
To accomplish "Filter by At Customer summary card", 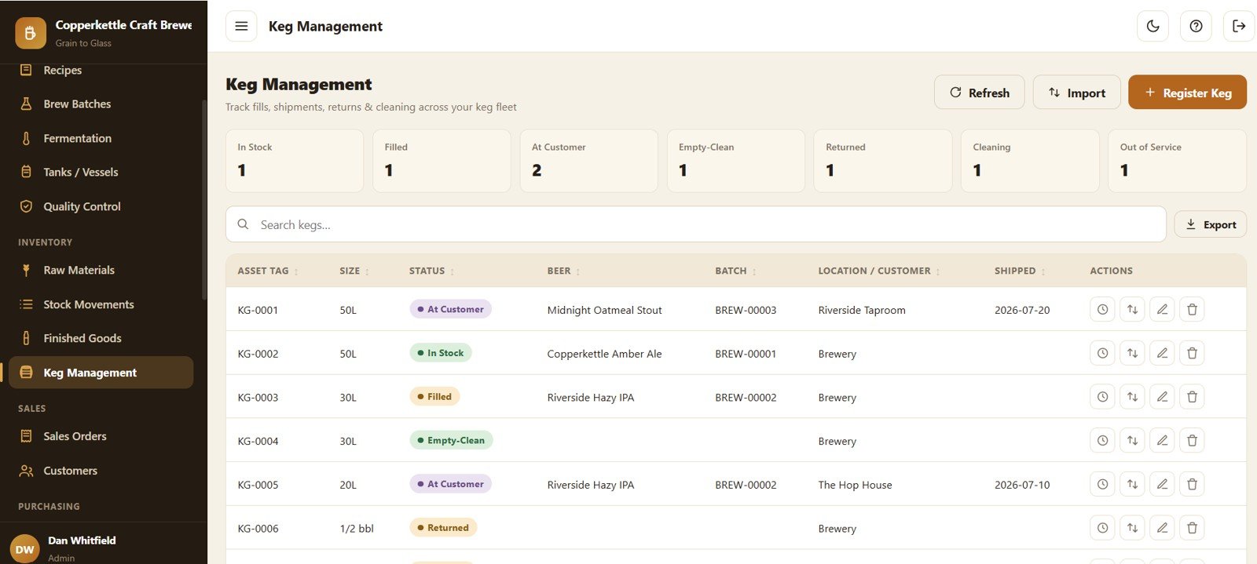I will click(588, 161).
